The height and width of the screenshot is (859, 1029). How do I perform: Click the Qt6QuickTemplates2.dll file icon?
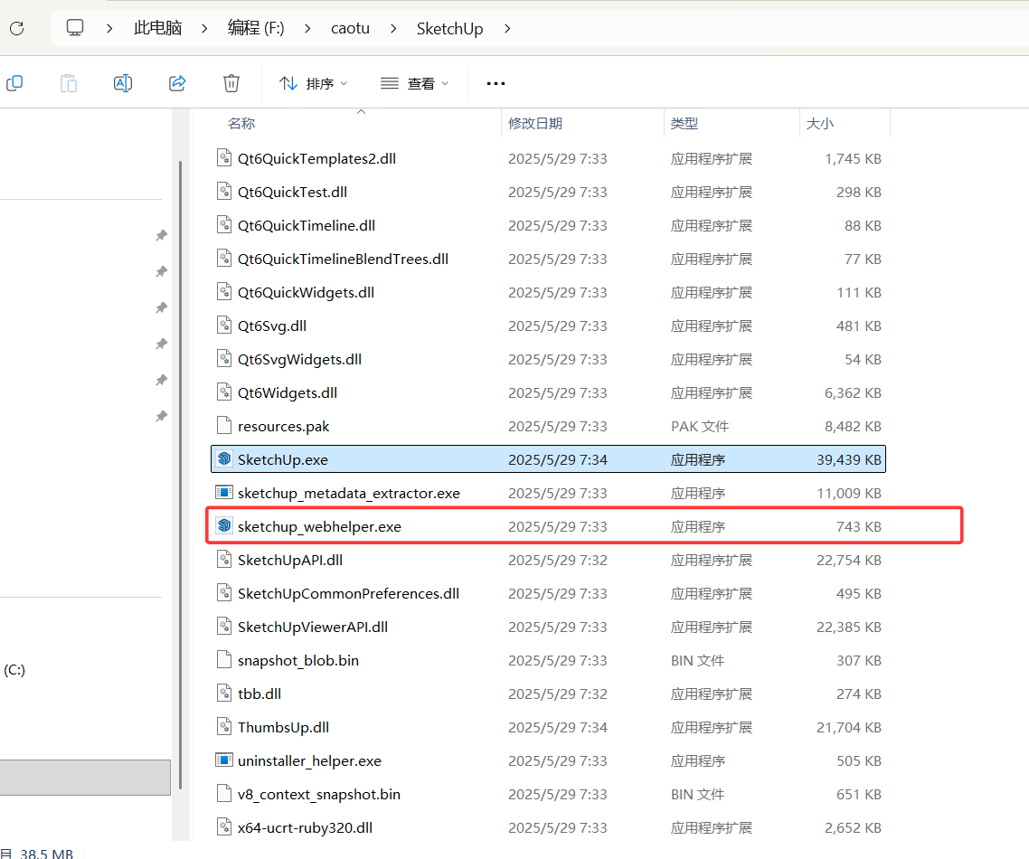pyautogui.click(x=224, y=157)
